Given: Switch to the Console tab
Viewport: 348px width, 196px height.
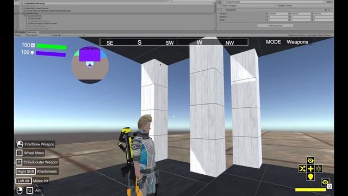Looking at the screenshot, I should [21, 32].
